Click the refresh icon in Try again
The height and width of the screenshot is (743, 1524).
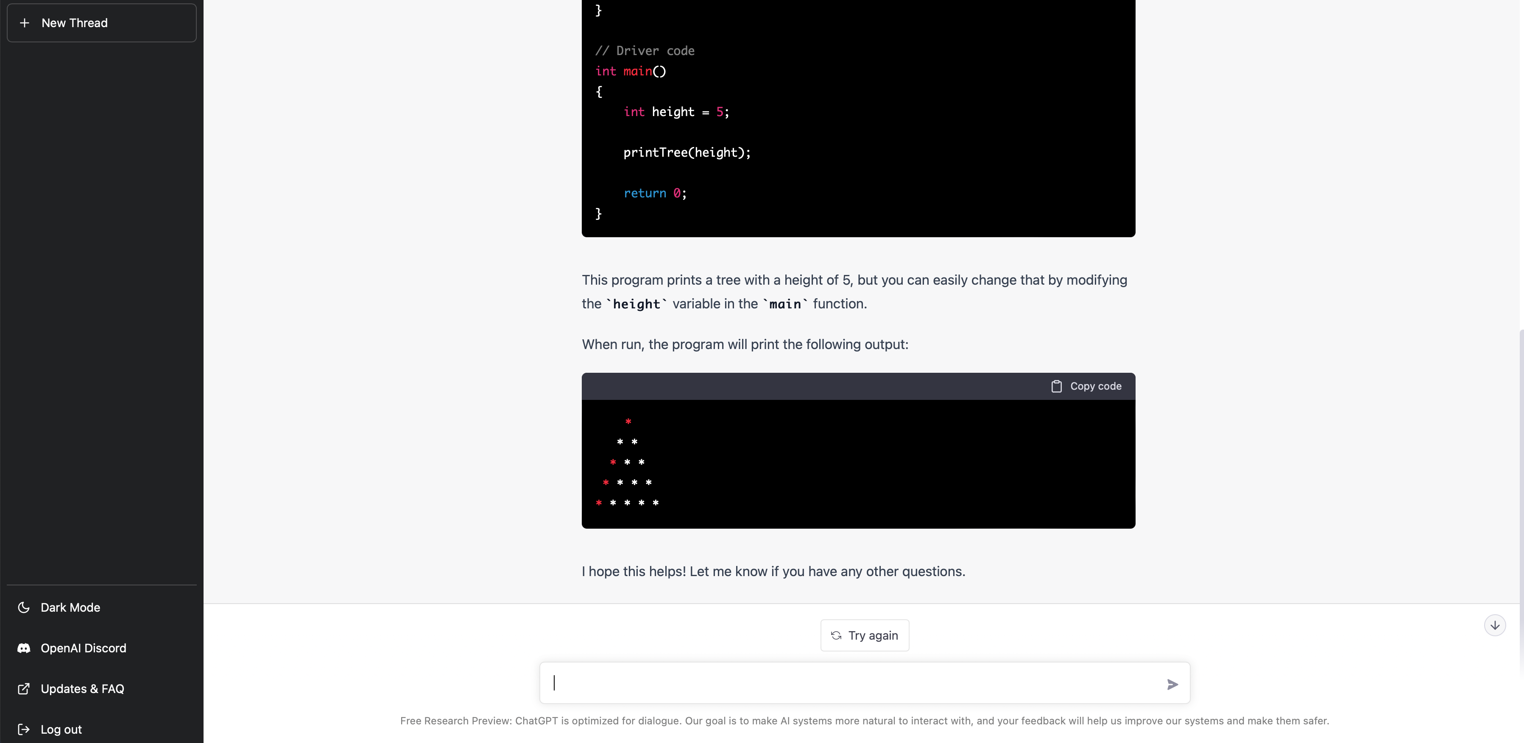pos(836,635)
